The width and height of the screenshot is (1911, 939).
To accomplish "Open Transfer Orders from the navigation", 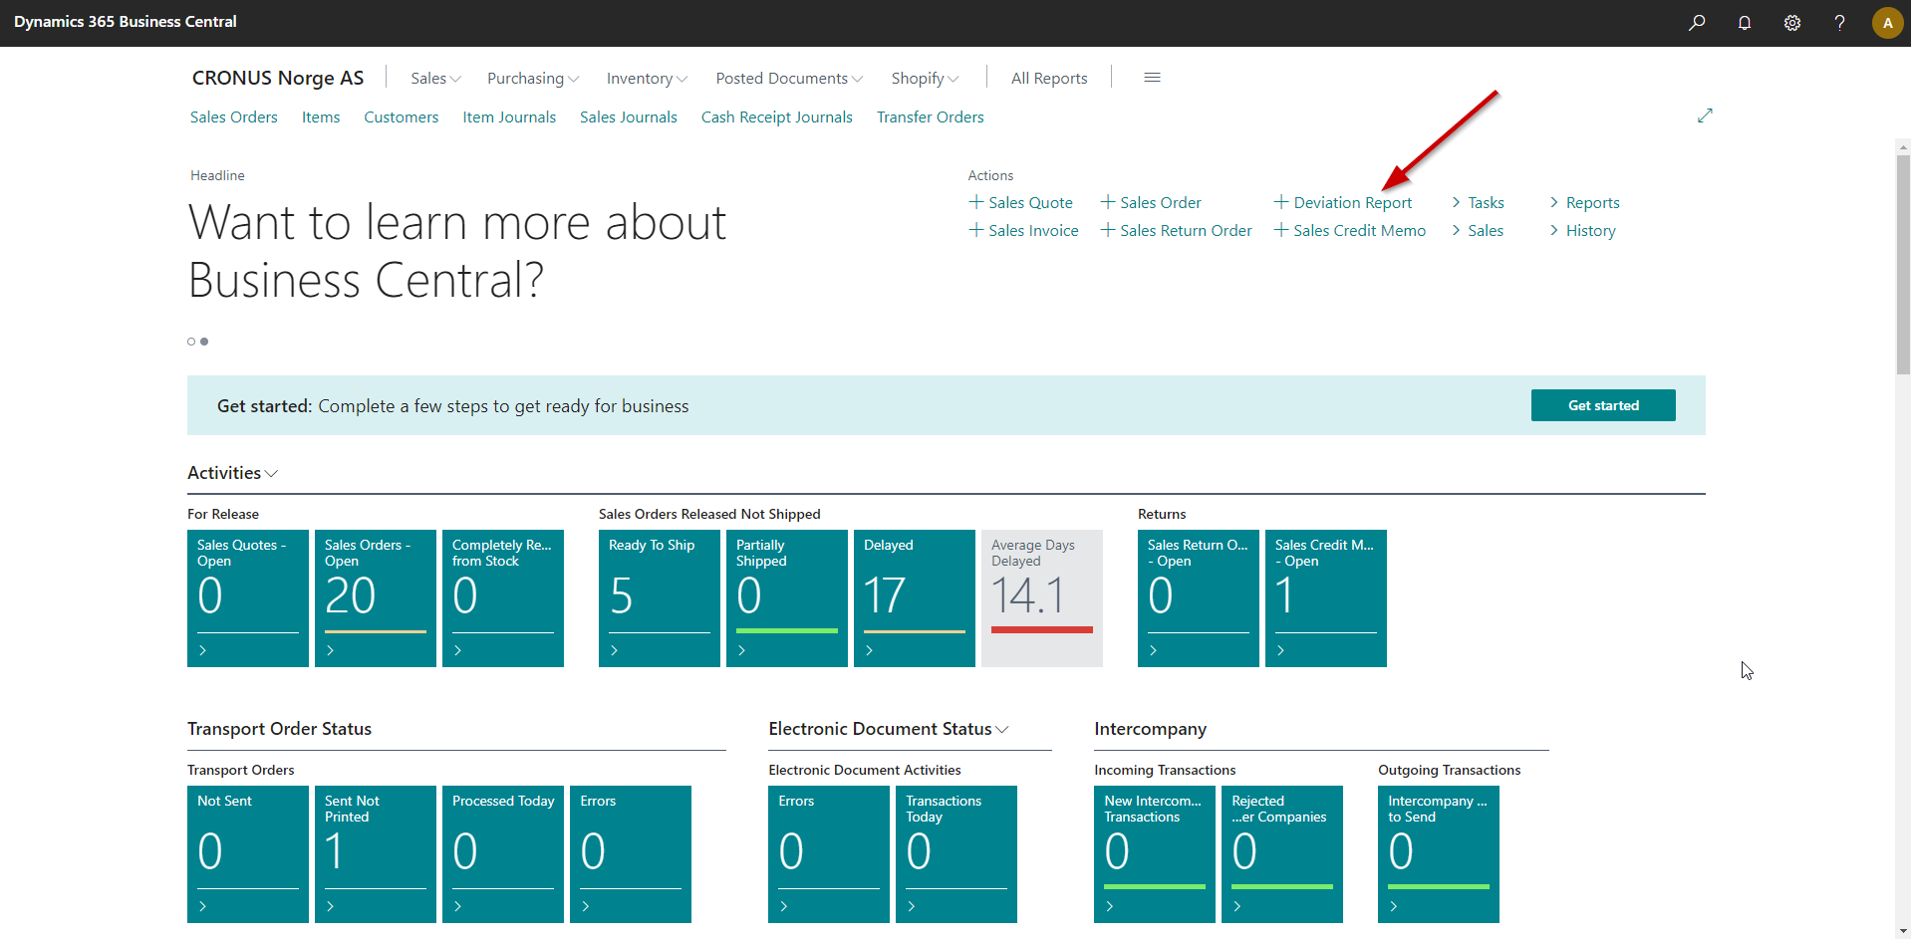I will (929, 117).
